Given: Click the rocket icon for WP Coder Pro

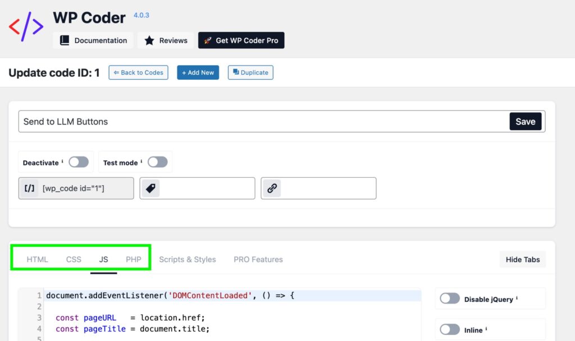Looking at the screenshot, I should (x=207, y=40).
